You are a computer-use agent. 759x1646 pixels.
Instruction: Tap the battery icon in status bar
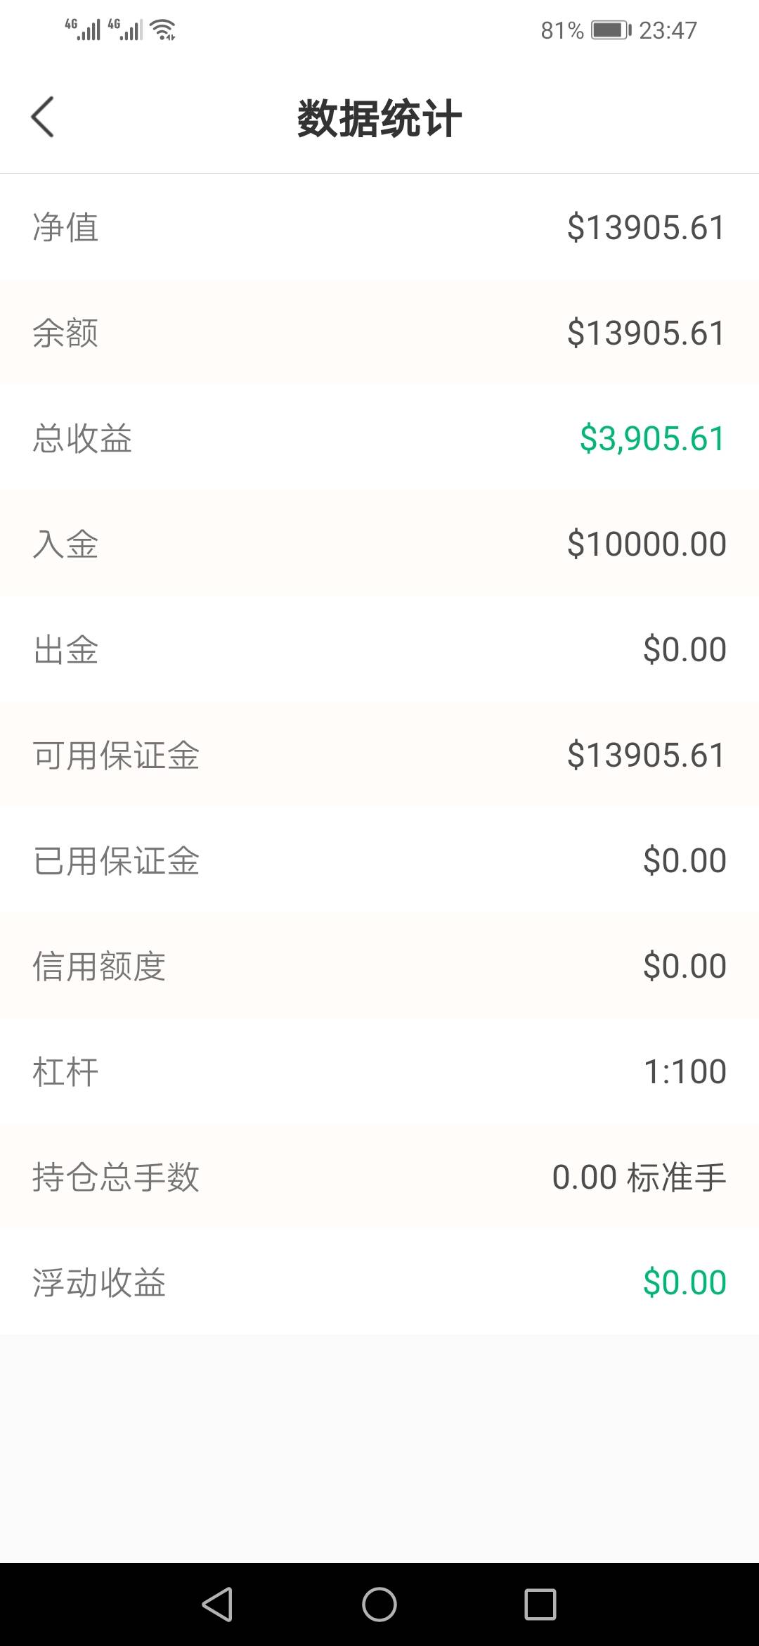click(610, 30)
